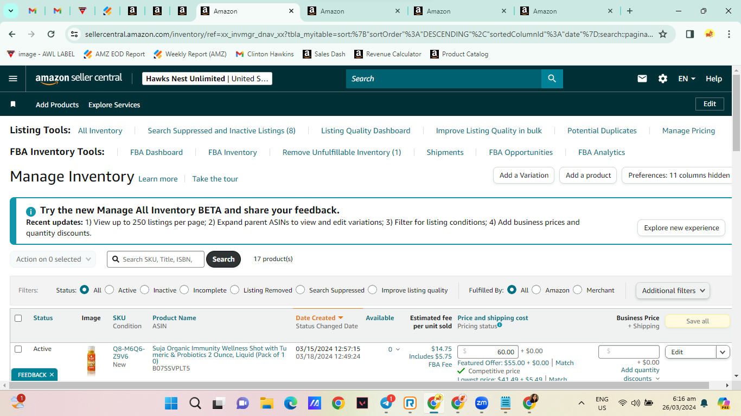Open the Windows Start menu
741x416 pixels.
[171, 403]
